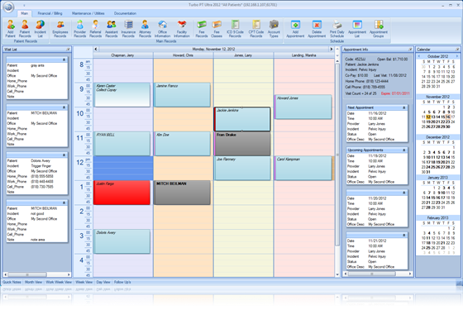Screen dimensions: 463x310
Task: Open Employees Records
Action: pyautogui.click(x=60, y=29)
